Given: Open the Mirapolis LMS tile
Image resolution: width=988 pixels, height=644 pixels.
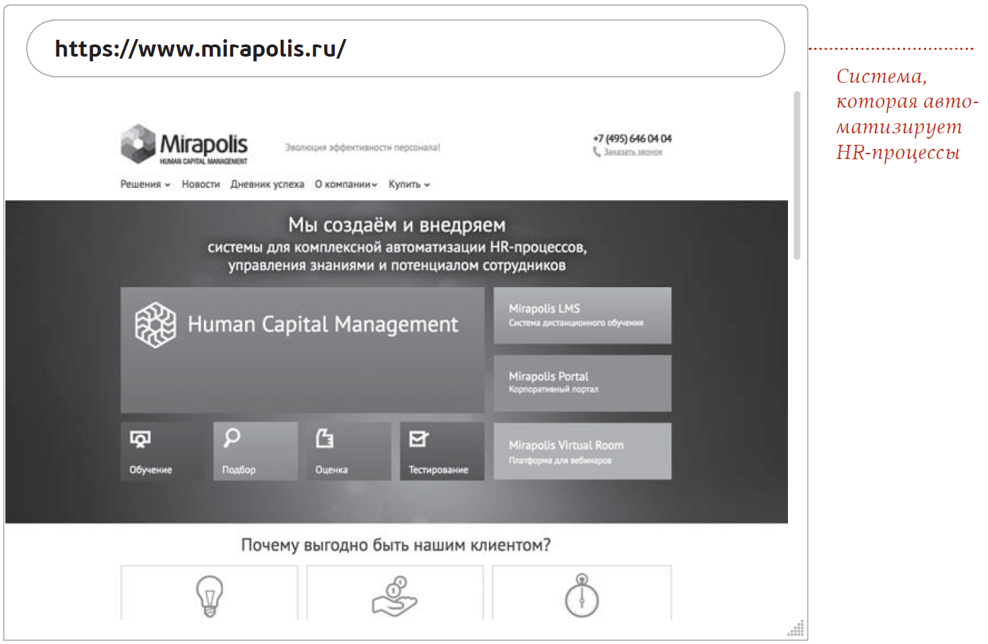Looking at the screenshot, I should 583,315.
